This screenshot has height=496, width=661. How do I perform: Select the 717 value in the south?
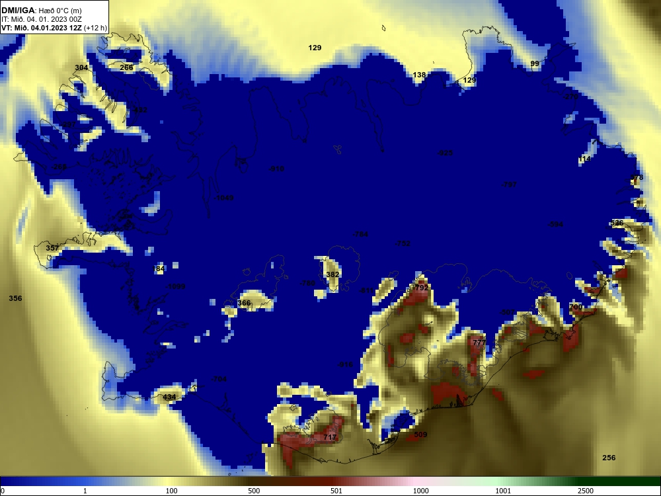click(330, 437)
